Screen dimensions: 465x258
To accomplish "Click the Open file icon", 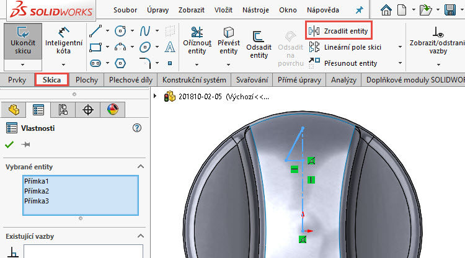I will (x=426, y=10).
